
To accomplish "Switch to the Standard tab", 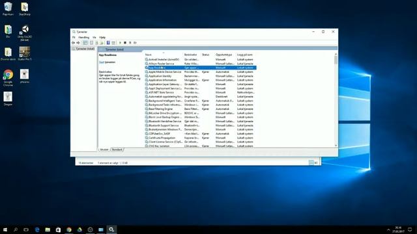I will pyautogui.click(x=117, y=149).
